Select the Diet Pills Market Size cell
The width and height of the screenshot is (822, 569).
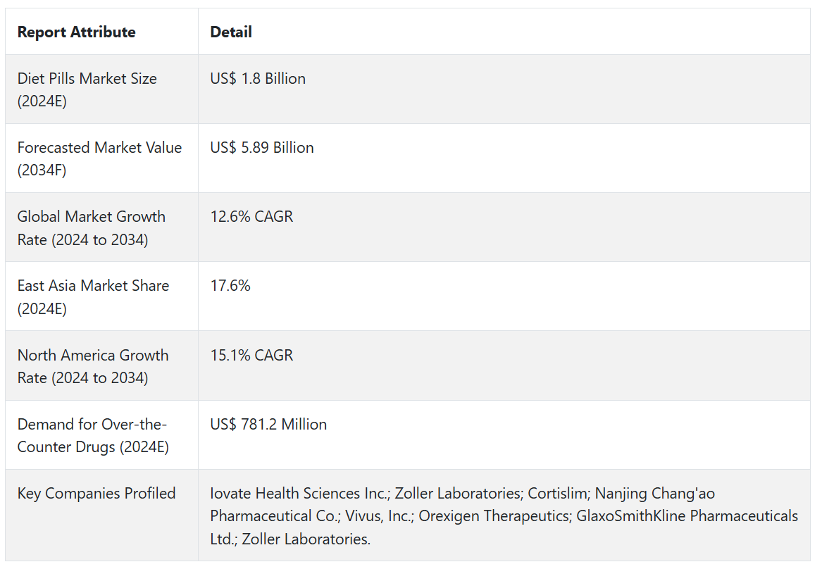pos(87,89)
